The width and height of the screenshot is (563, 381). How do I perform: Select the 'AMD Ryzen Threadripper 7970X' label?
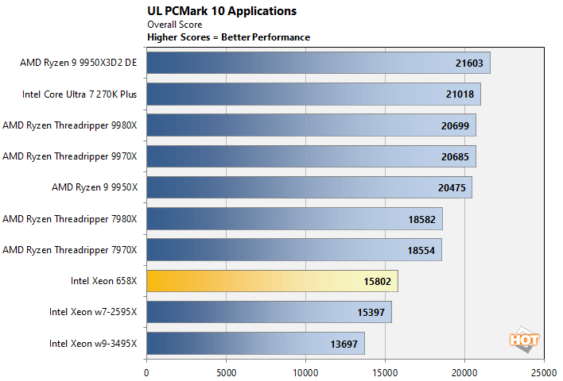[x=70, y=250]
